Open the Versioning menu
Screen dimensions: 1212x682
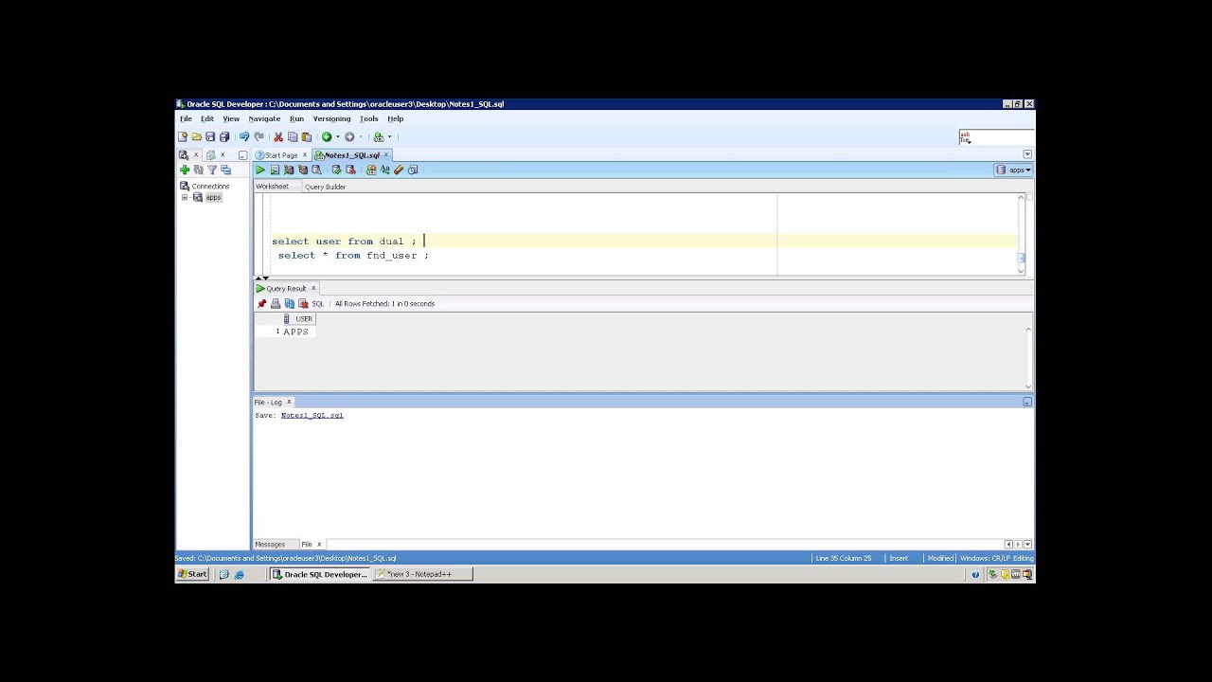coord(331,118)
